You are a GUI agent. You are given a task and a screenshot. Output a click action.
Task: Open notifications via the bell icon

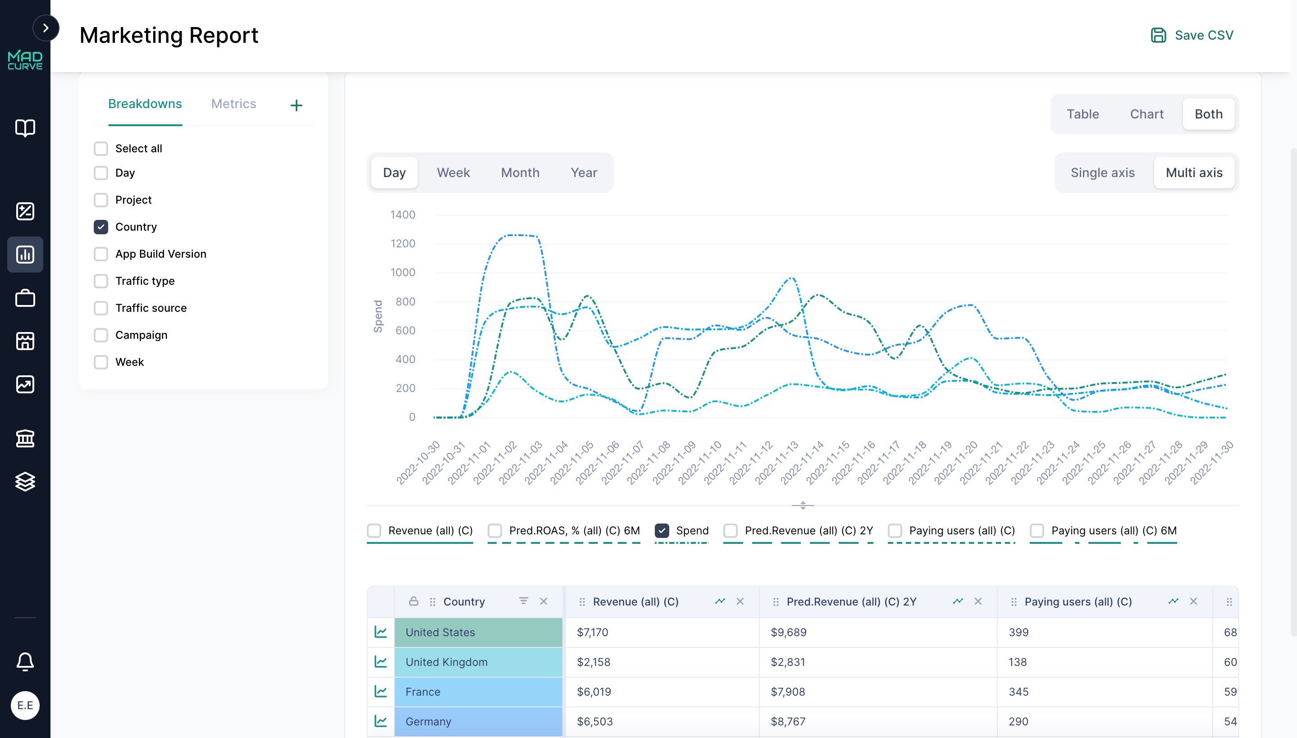tap(25, 661)
